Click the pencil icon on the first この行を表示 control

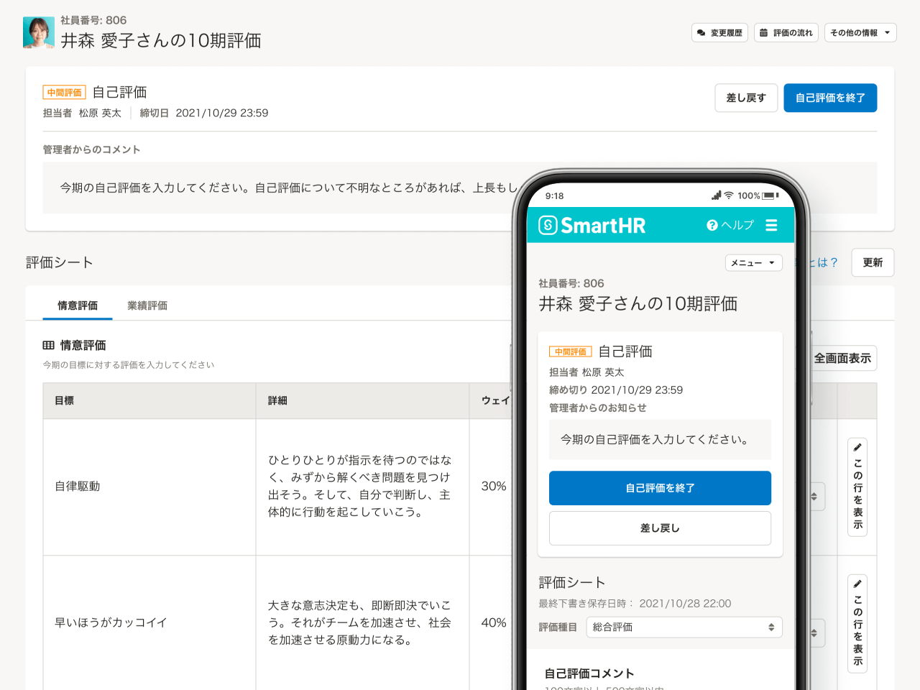(x=857, y=447)
